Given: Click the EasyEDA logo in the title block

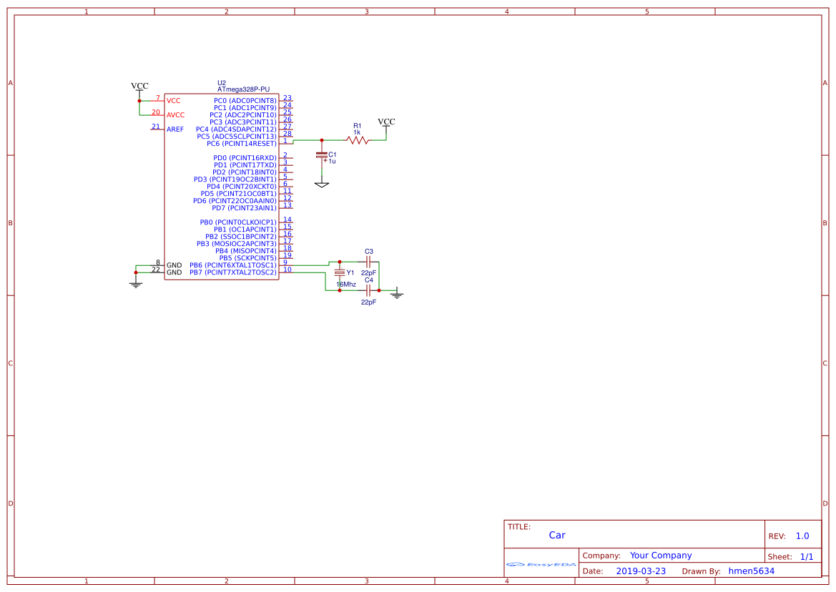Looking at the screenshot, I should (540, 565).
